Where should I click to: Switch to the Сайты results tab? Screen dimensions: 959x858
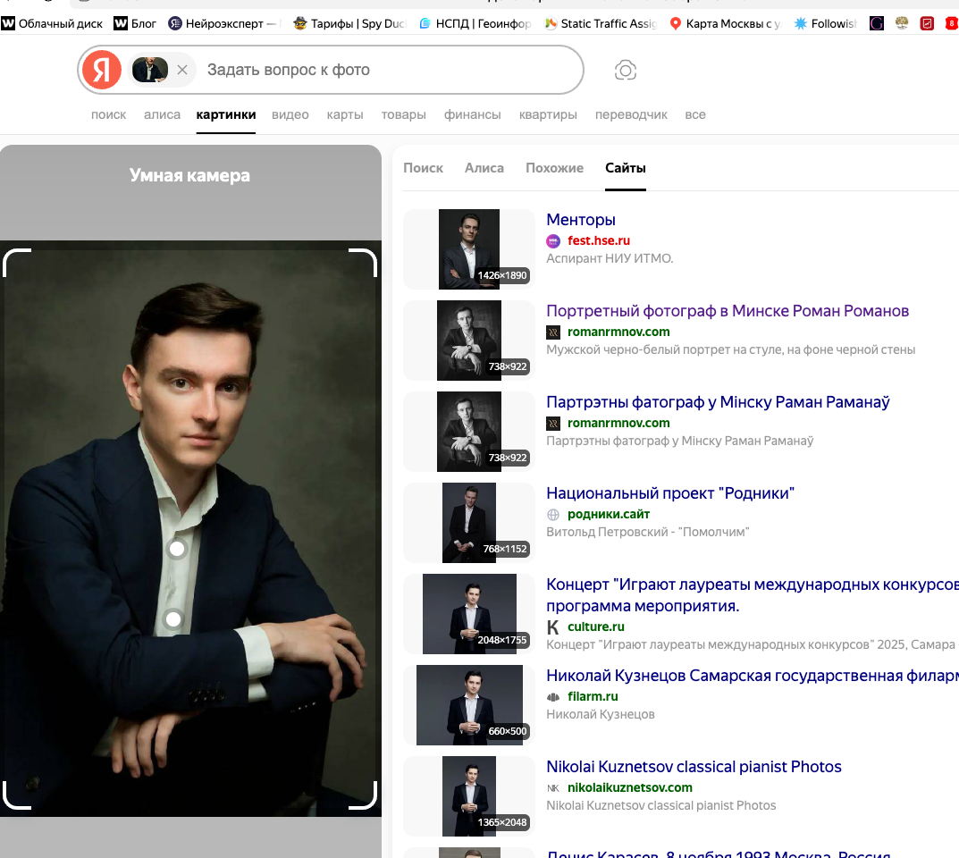coord(626,167)
